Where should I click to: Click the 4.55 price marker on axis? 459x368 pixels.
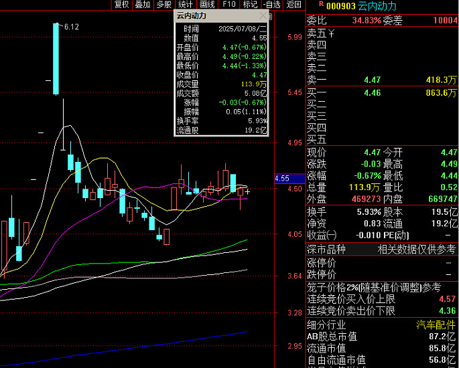[x=282, y=179]
